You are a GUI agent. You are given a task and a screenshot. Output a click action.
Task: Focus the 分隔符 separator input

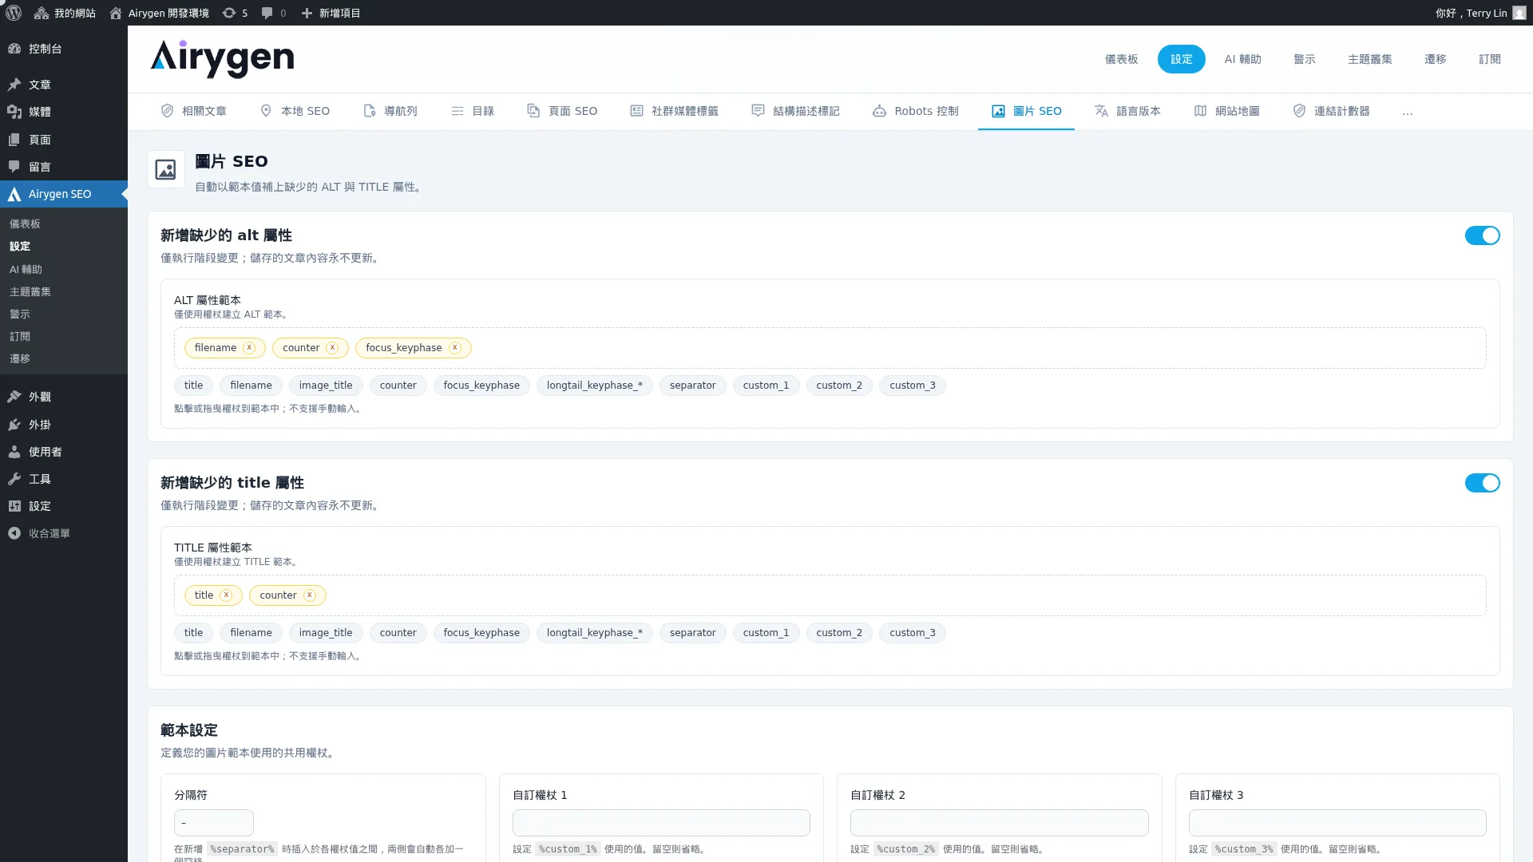click(213, 823)
